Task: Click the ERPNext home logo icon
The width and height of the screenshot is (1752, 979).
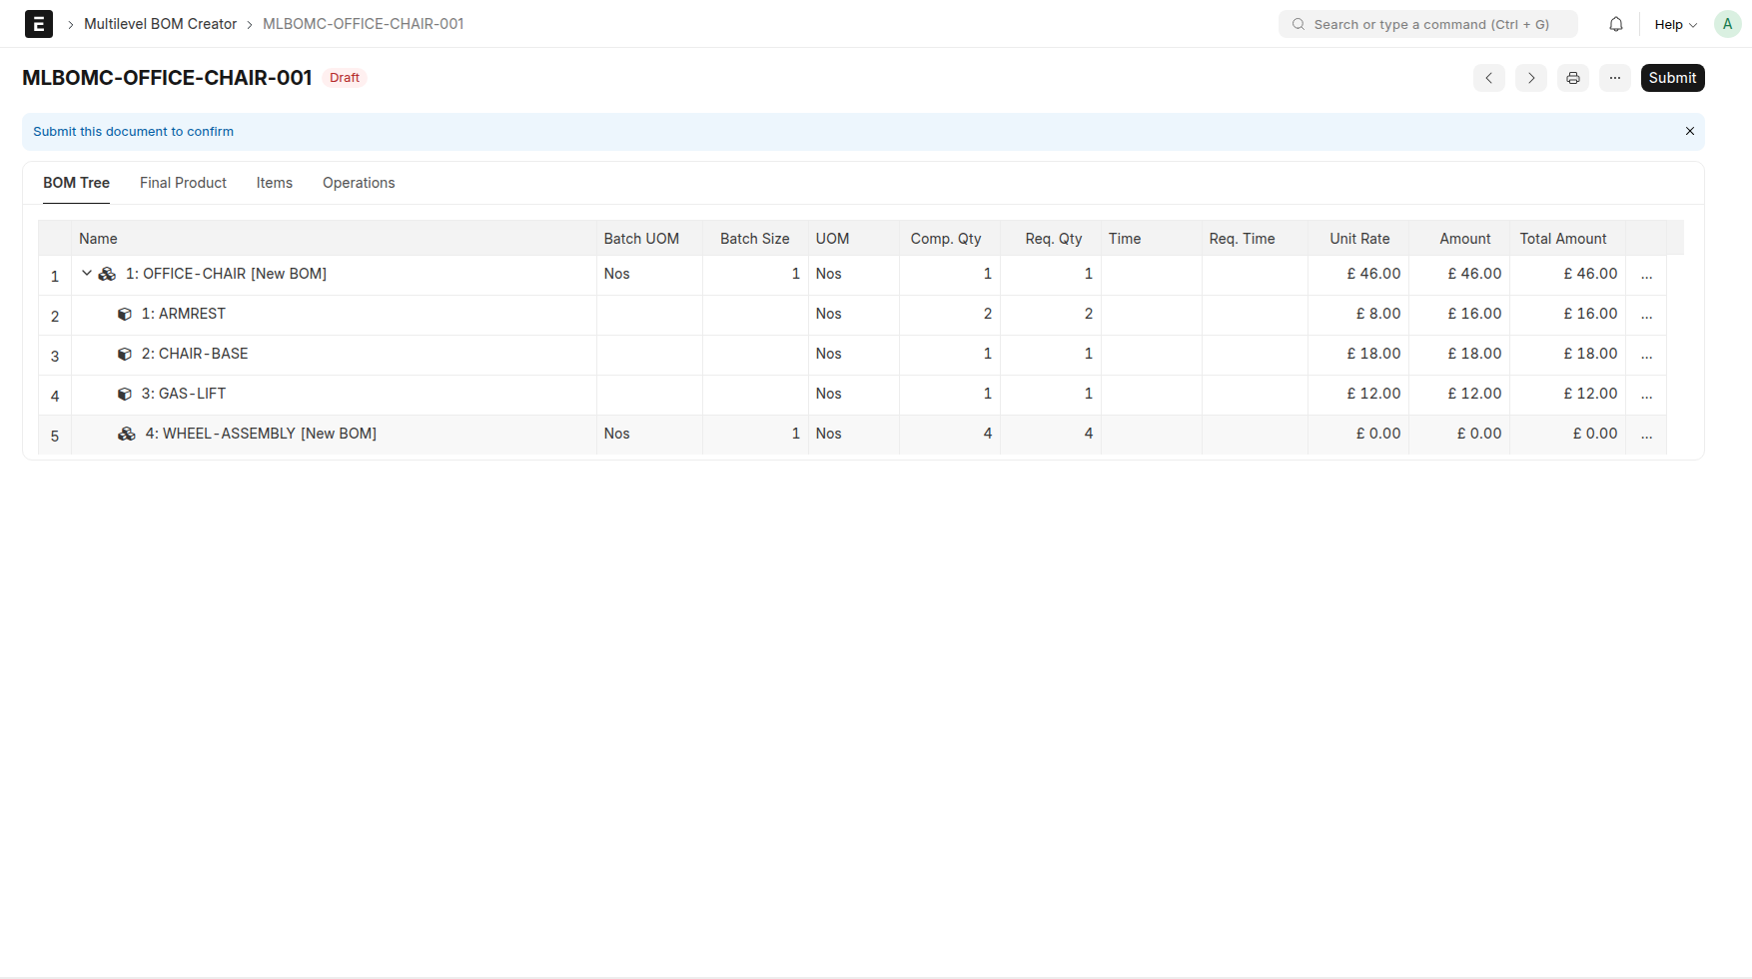Action: pyautogui.click(x=38, y=24)
